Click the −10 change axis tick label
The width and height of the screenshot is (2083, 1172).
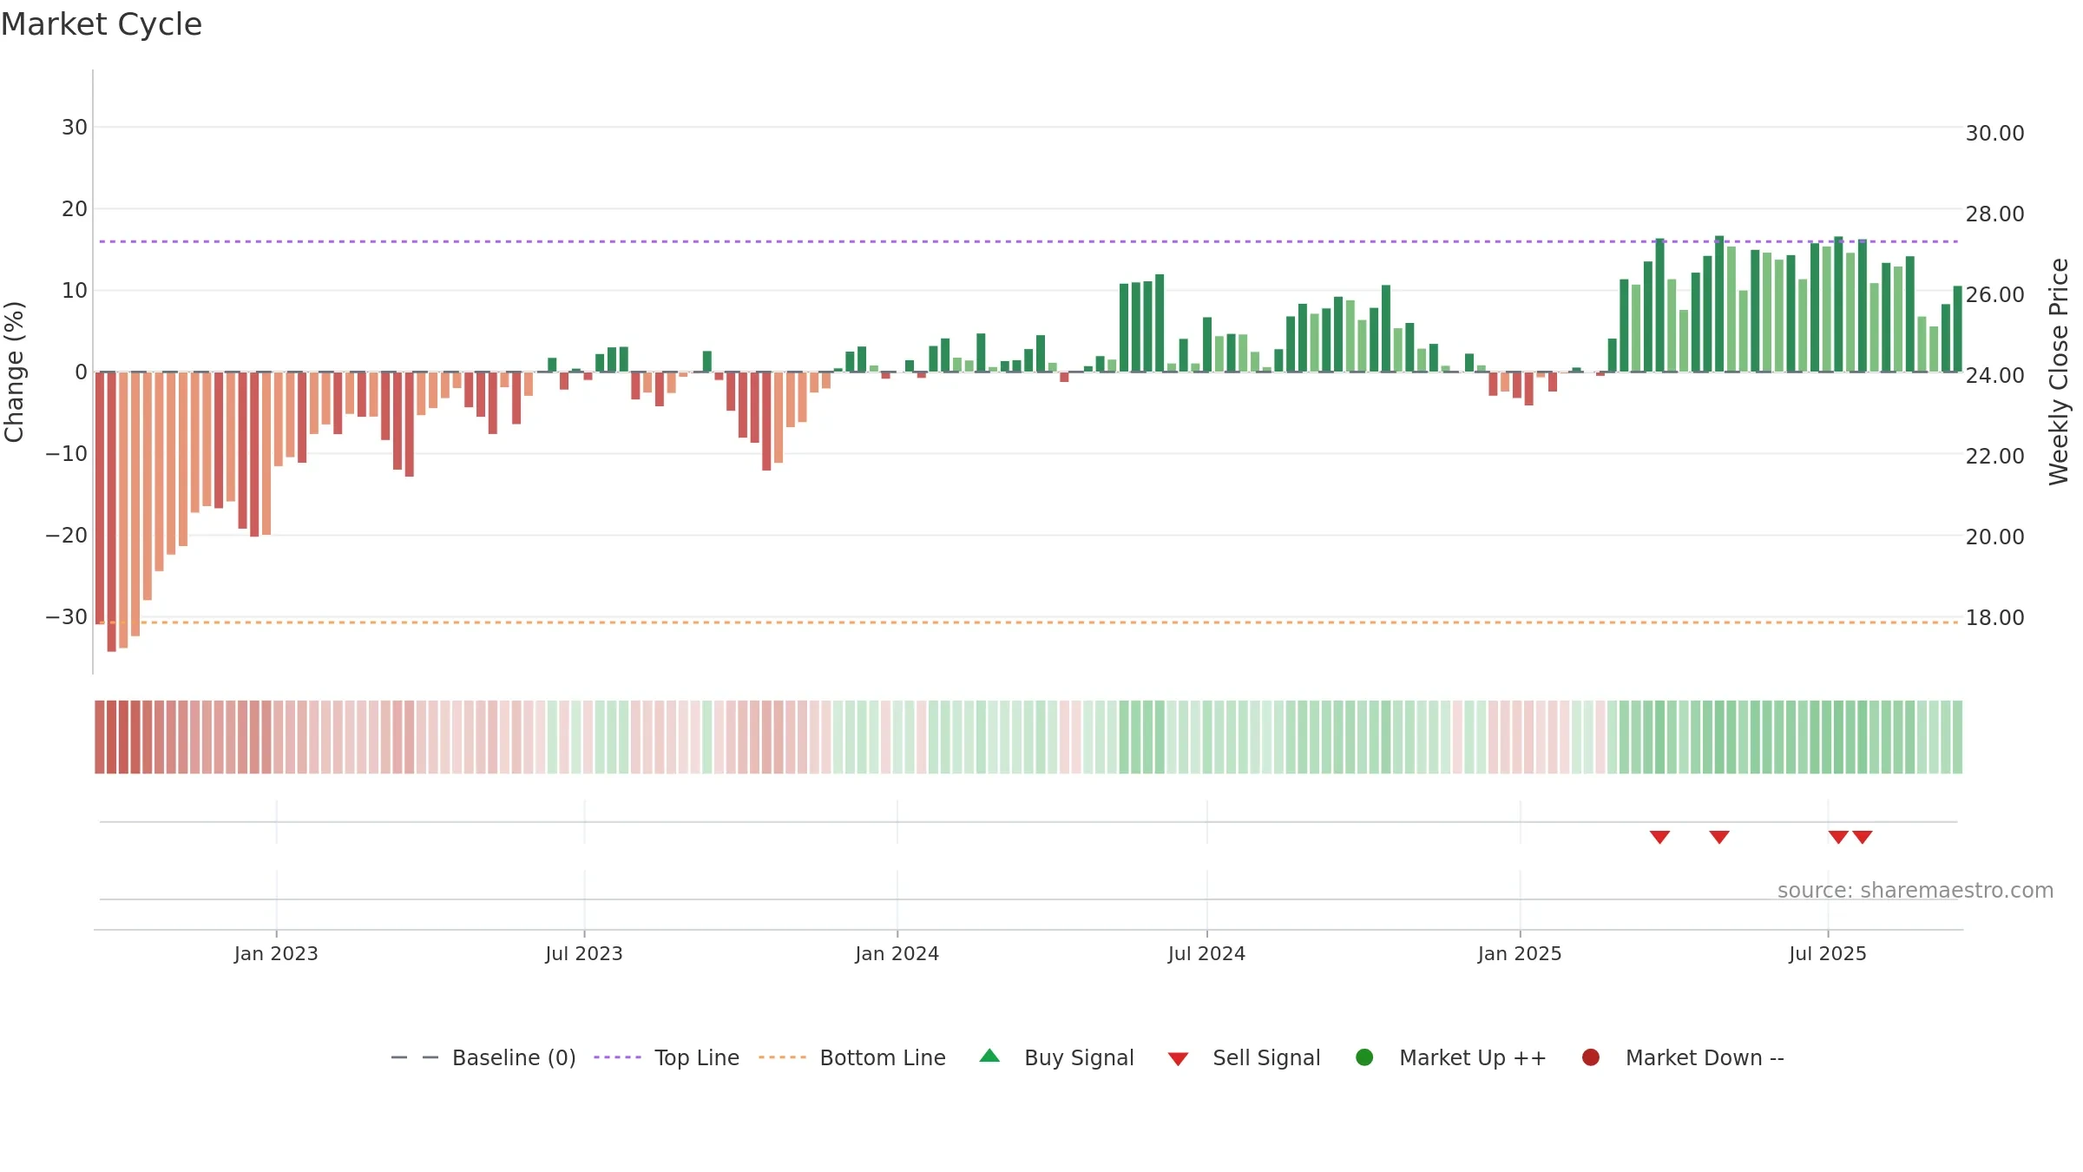pos(66,454)
